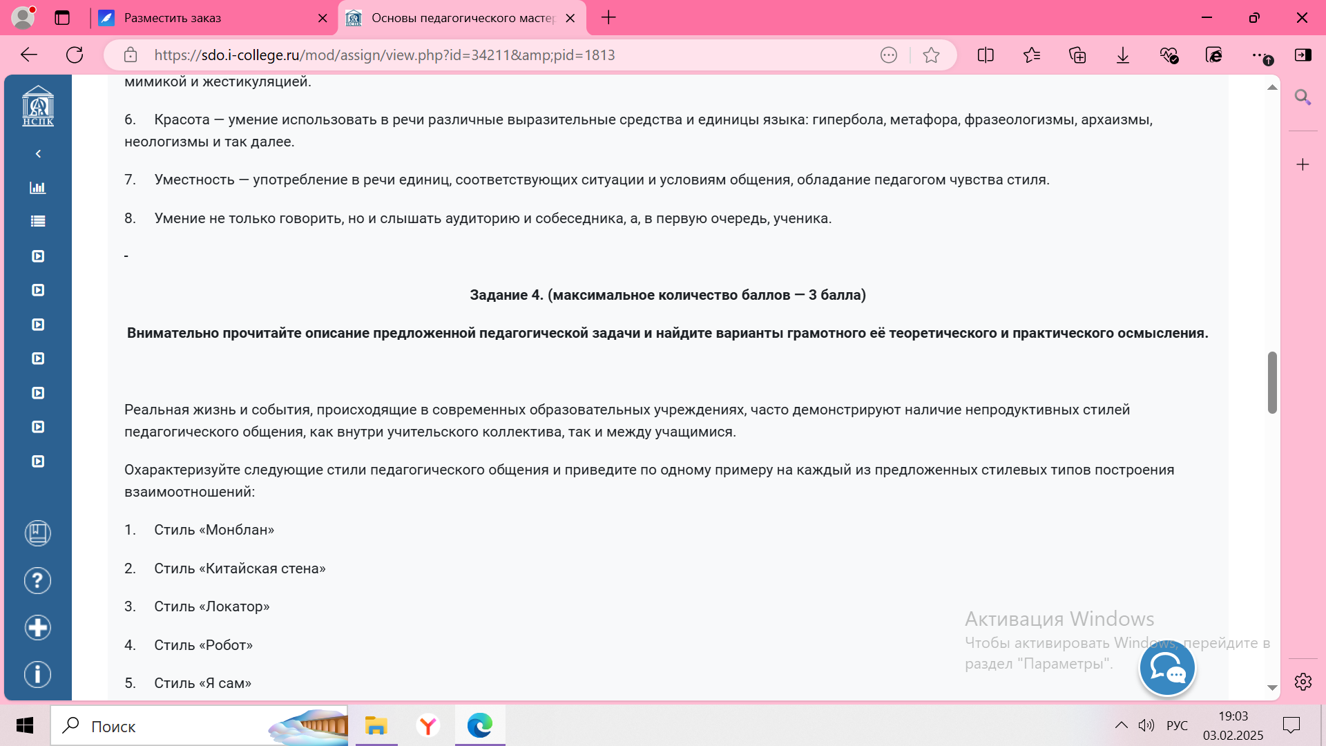This screenshot has height=746, width=1326.
Task: Open the Windows Search box on the taskbar
Action: click(x=200, y=726)
